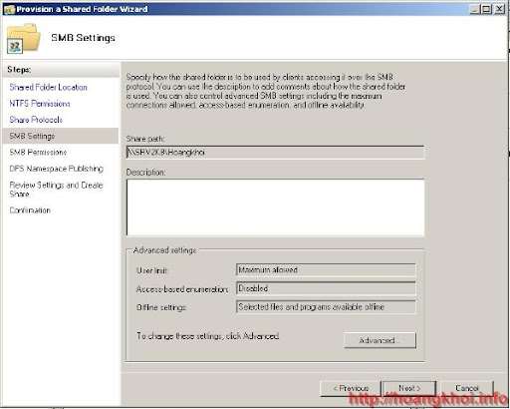
Task: Open the NTFS Permissions step
Action: 40,104
